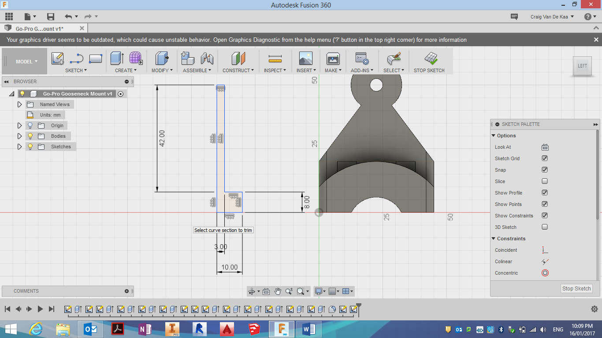Expand the Named Views tree node
Image resolution: width=602 pixels, height=338 pixels.
pyautogui.click(x=19, y=104)
